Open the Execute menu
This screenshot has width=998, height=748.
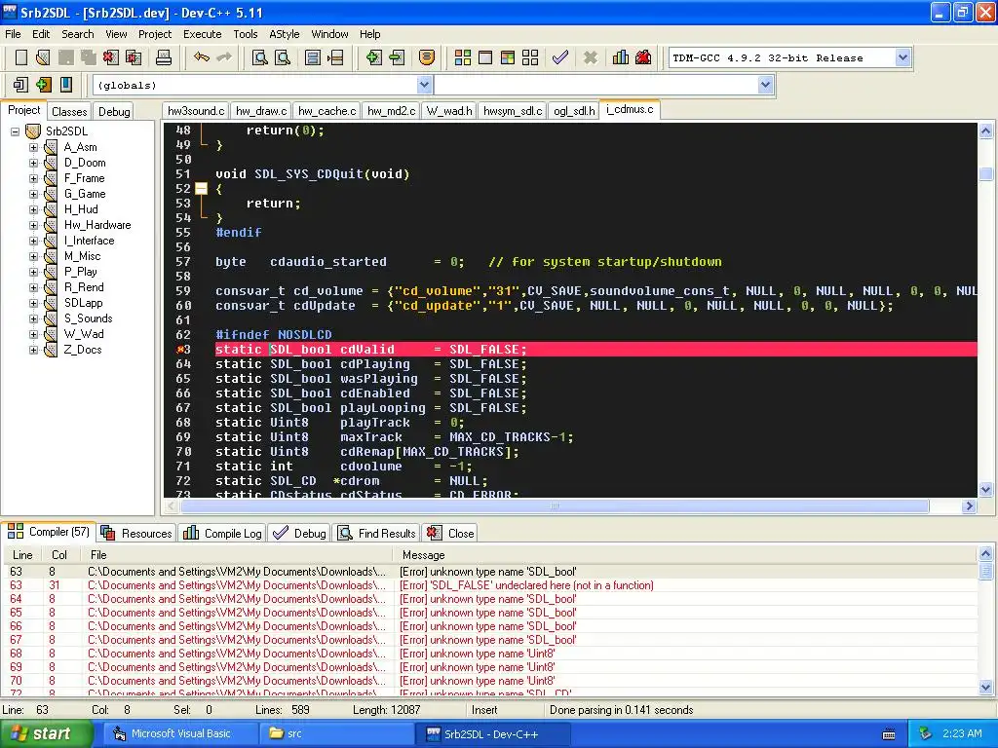(203, 34)
